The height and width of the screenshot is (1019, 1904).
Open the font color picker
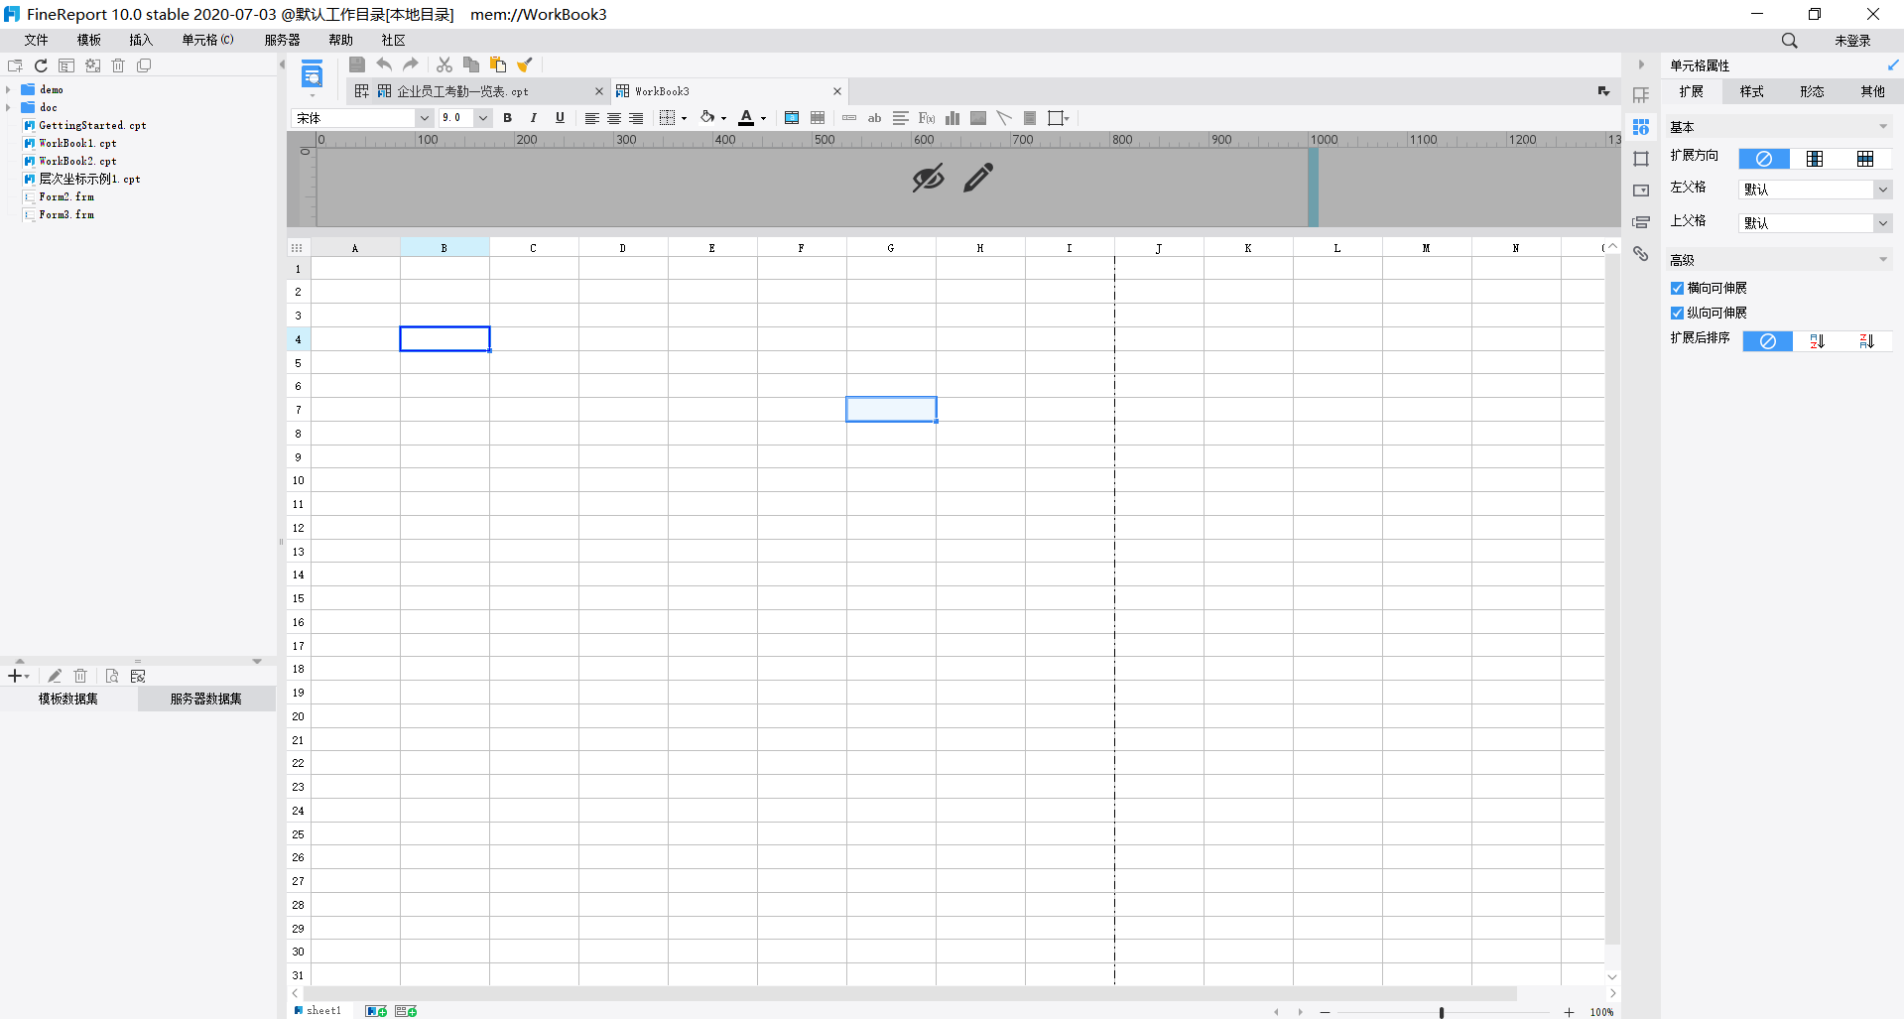[x=747, y=118]
